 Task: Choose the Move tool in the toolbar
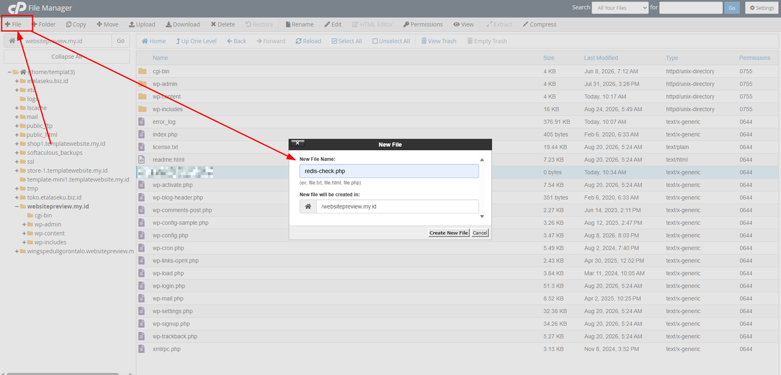(107, 24)
